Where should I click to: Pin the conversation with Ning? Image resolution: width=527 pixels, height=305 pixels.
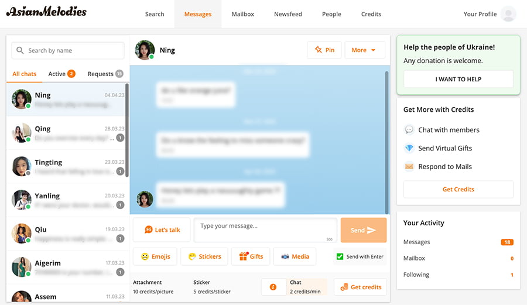(x=324, y=50)
